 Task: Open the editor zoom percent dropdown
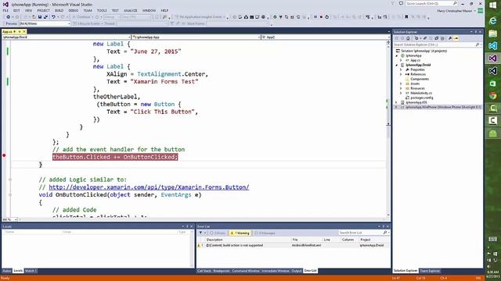[x=9, y=219]
